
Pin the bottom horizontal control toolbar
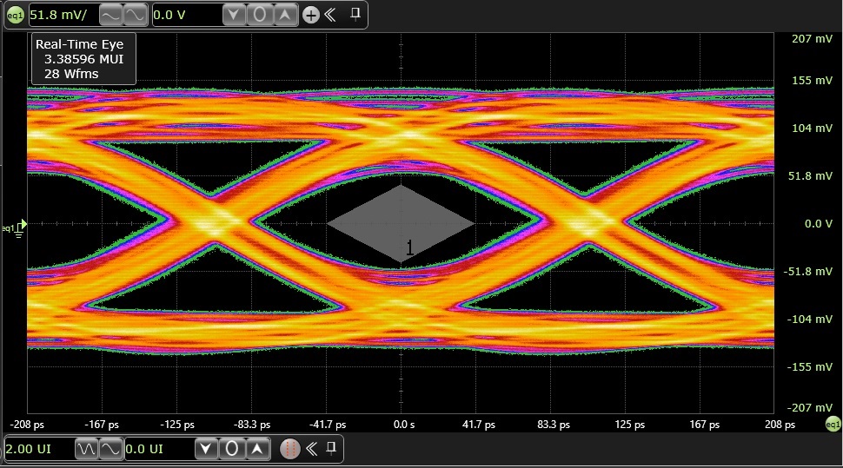(331, 449)
